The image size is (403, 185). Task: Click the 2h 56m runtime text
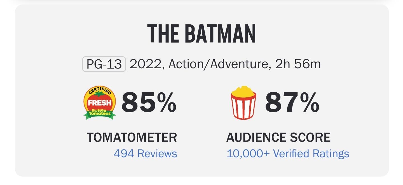pyautogui.click(x=298, y=64)
